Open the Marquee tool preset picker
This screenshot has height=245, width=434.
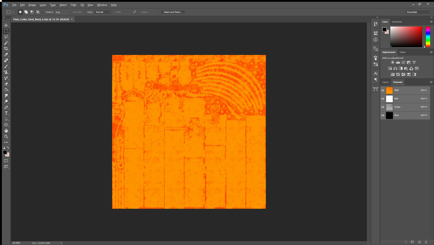(x=10, y=12)
